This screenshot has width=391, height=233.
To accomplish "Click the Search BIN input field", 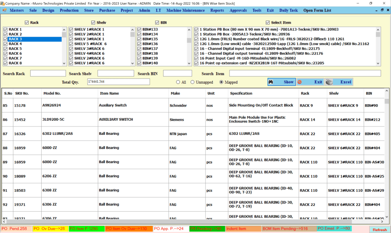I will [177, 73].
